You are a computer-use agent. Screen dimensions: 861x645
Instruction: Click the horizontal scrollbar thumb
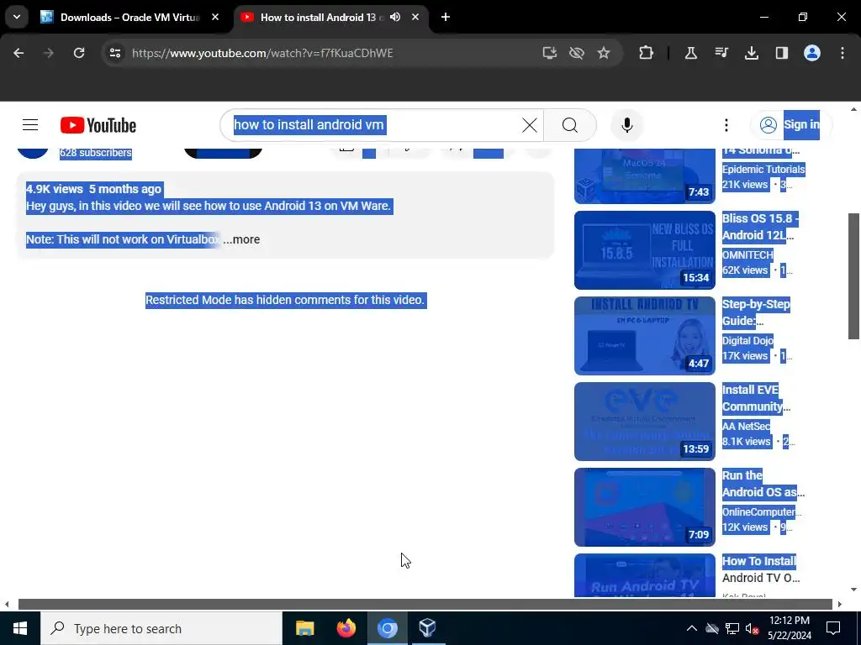425,605
